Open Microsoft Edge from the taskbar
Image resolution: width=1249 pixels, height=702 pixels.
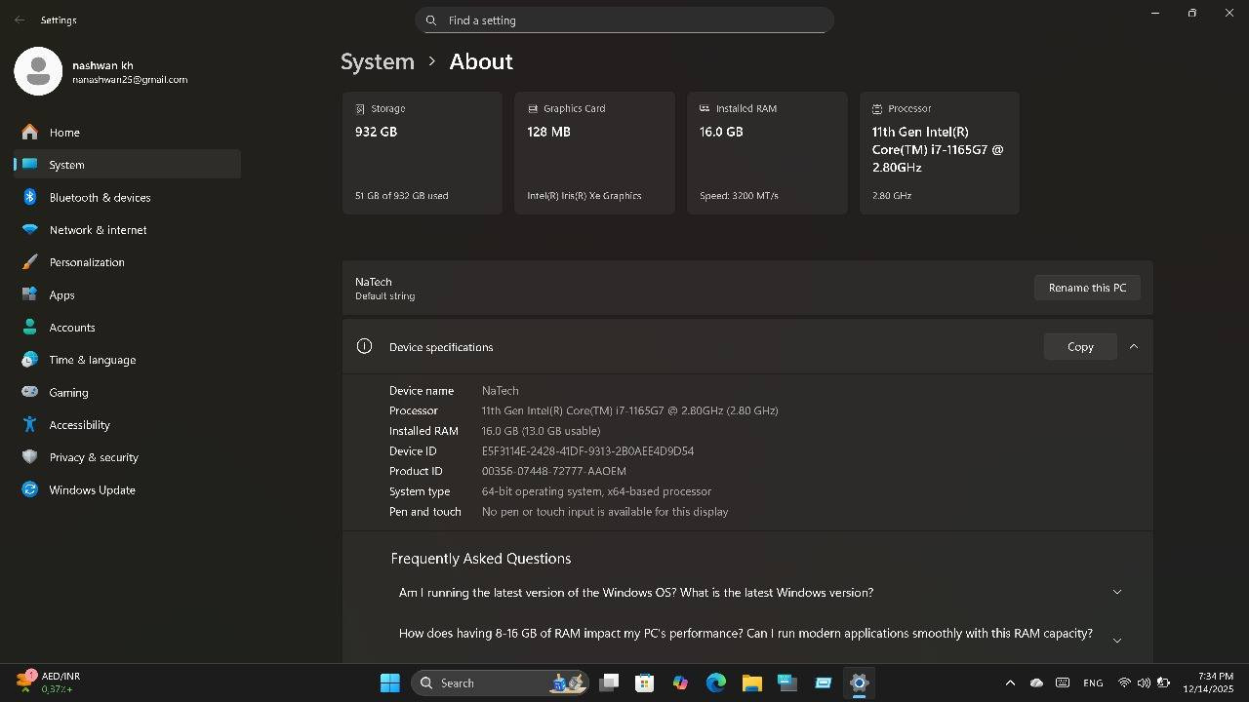click(x=715, y=682)
